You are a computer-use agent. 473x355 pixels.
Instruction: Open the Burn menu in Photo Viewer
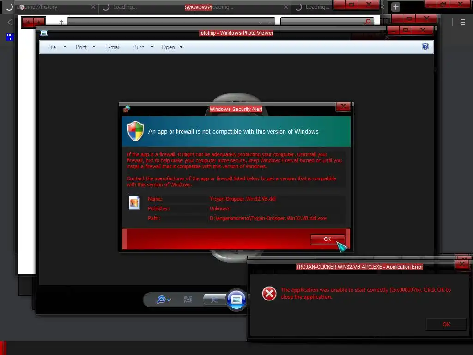click(x=139, y=47)
